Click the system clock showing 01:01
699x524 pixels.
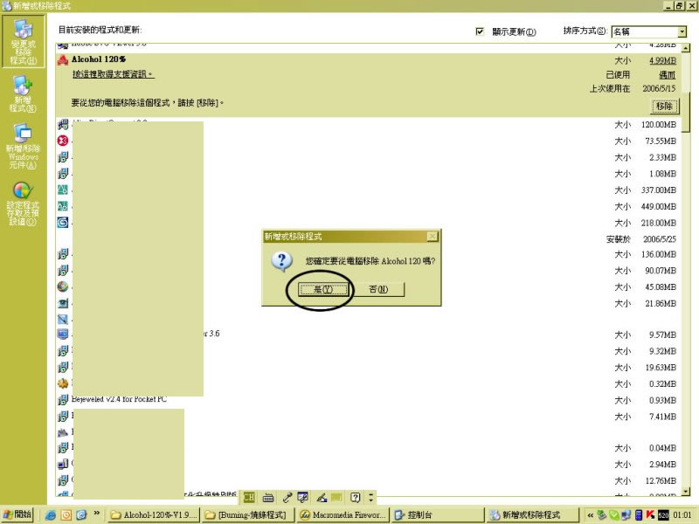coord(682,515)
